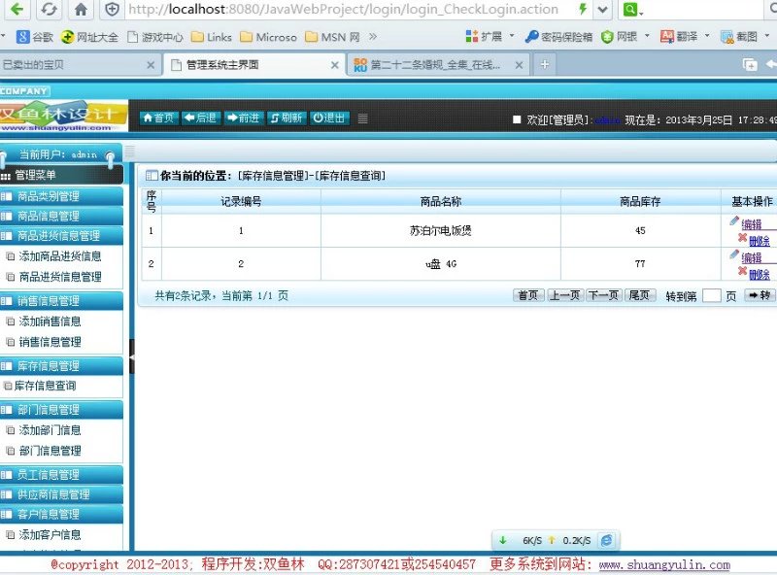Open the 谷歌 bookmark
This screenshot has width=777, height=575.
coord(35,37)
